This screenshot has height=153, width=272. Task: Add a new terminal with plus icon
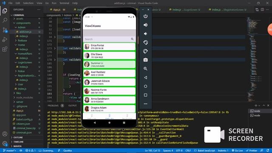[x=256, y=105]
